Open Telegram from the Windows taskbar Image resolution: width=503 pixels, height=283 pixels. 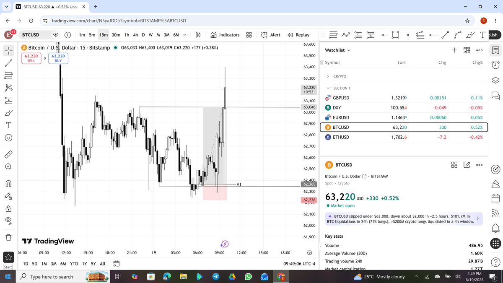click(x=215, y=277)
